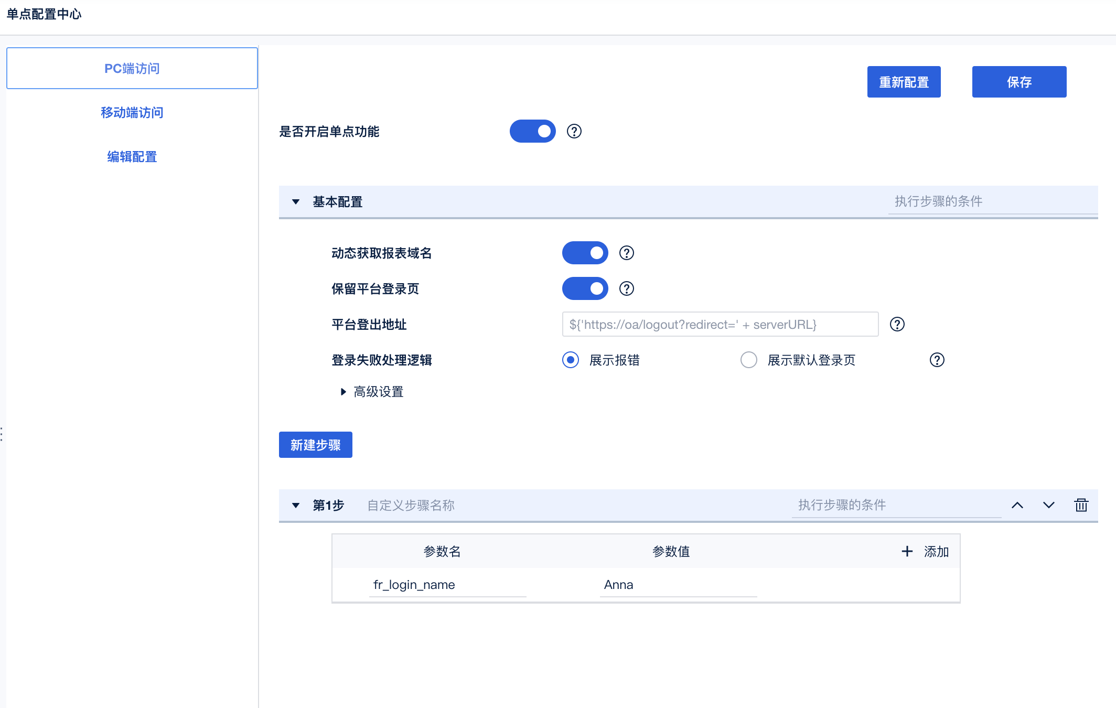Click help icon next to 保留平台登录页
The height and width of the screenshot is (708, 1116).
point(627,289)
